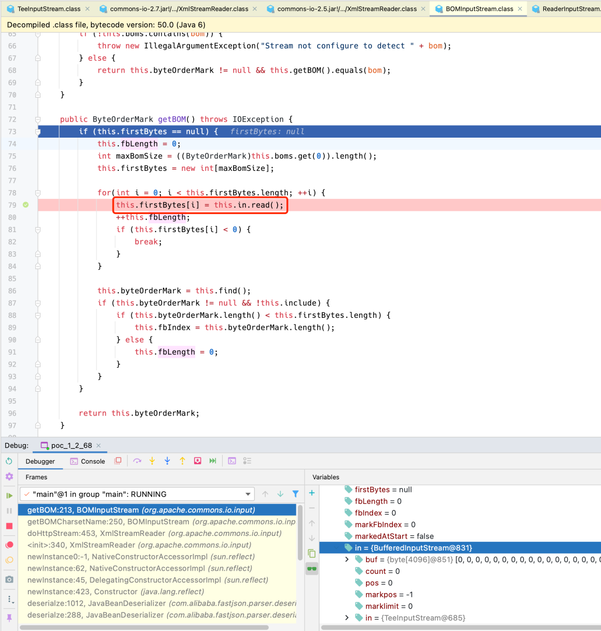This screenshot has height=631, width=601.
Task: Select variable firstBytes = null
Action: click(x=460, y=489)
